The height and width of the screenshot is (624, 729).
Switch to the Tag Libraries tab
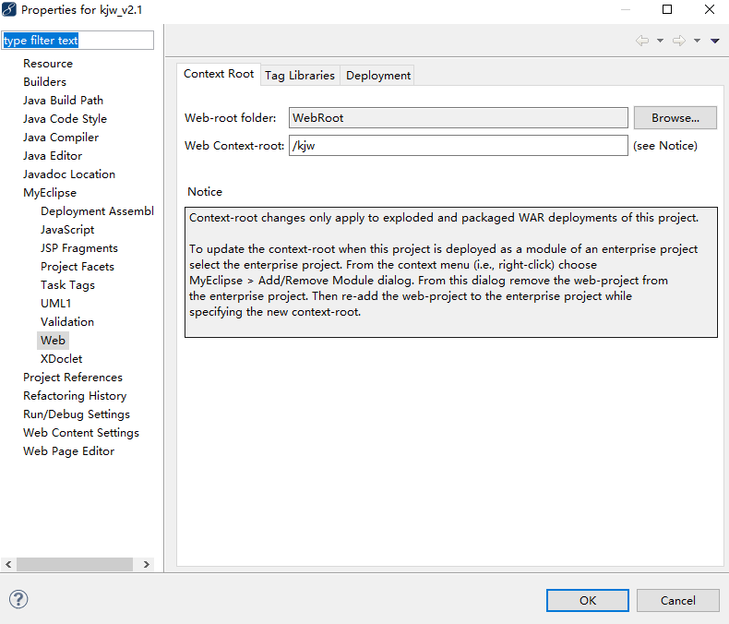[299, 75]
